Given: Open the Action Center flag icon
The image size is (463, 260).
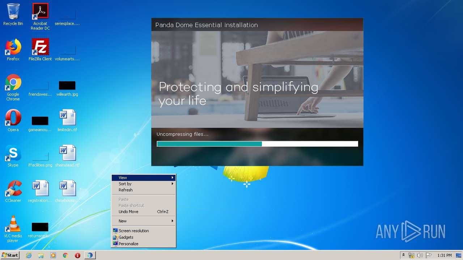Looking at the screenshot, I should pos(429,255).
